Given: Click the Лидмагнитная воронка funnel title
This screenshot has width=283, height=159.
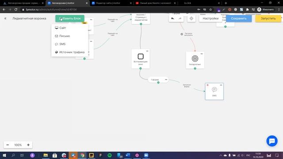Looking at the screenshot, I should (29, 19).
